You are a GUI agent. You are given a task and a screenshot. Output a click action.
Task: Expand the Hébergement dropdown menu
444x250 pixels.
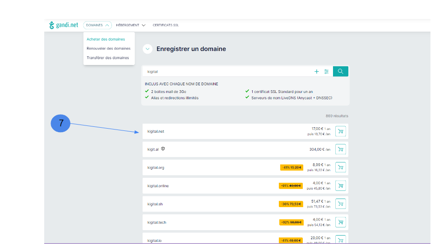(130, 25)
